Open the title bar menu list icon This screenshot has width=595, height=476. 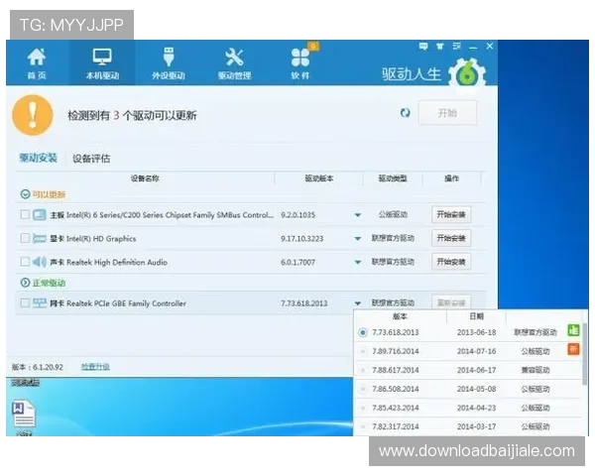click(457, 47)
